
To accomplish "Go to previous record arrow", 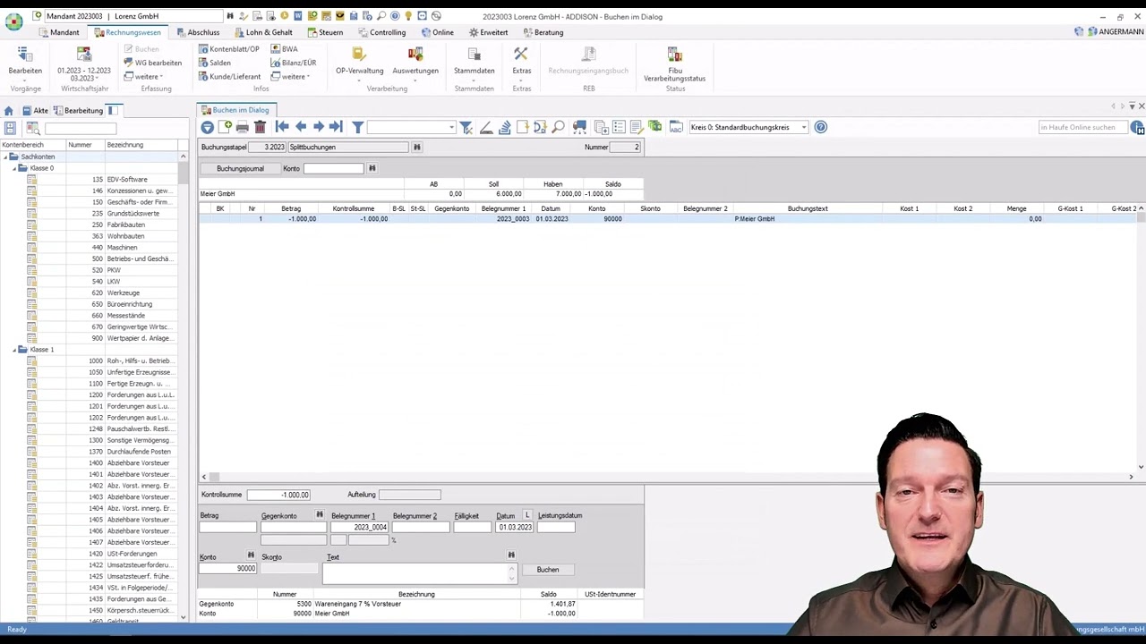I will 301,127.
